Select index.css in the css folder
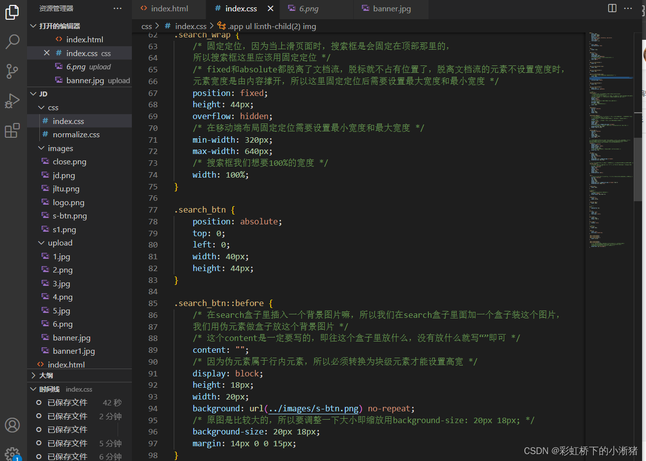The image size is (646, 461). (79, 121)
